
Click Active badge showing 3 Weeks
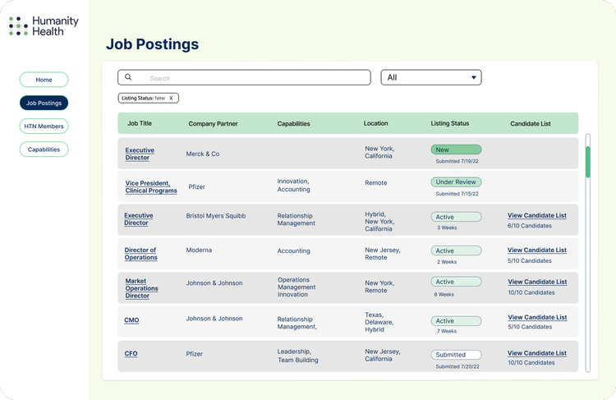point(456,217)
